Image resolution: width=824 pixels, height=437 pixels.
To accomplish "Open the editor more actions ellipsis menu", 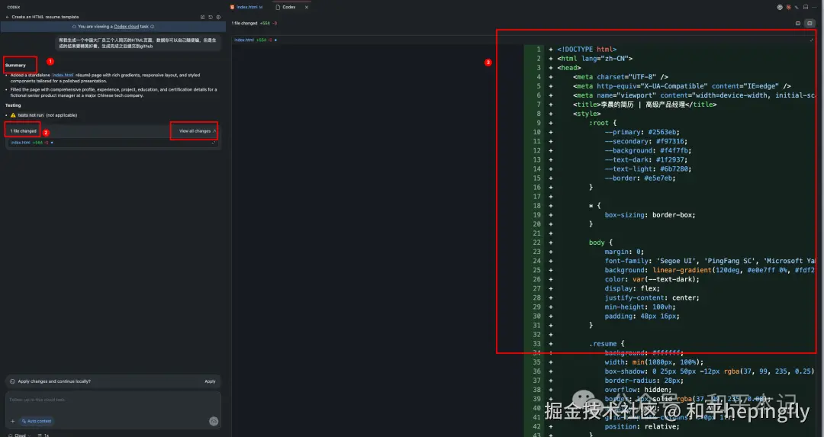I will (815, 8).
